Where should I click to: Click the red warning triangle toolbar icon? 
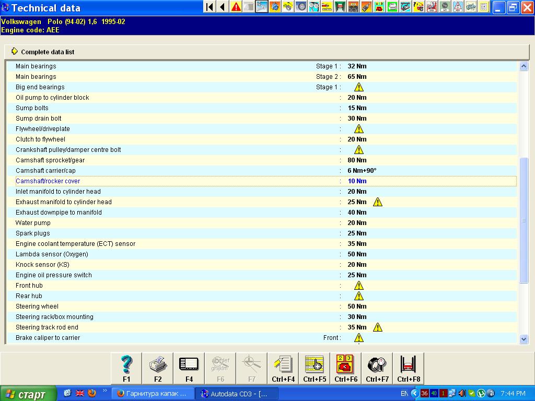click(236, 7)
